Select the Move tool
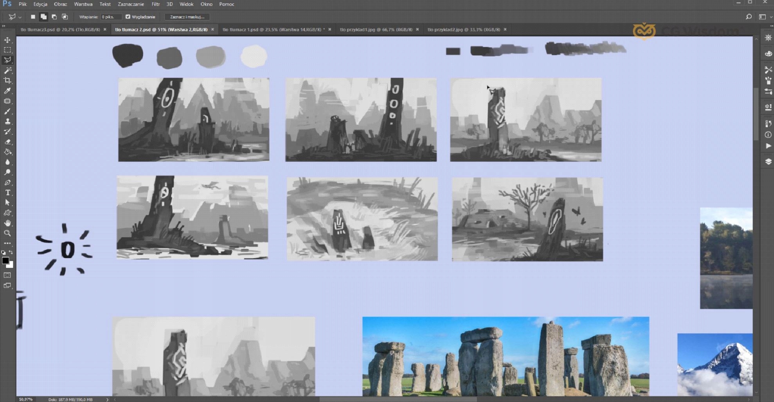The image size is (774, 402). [x=7, y=40]
